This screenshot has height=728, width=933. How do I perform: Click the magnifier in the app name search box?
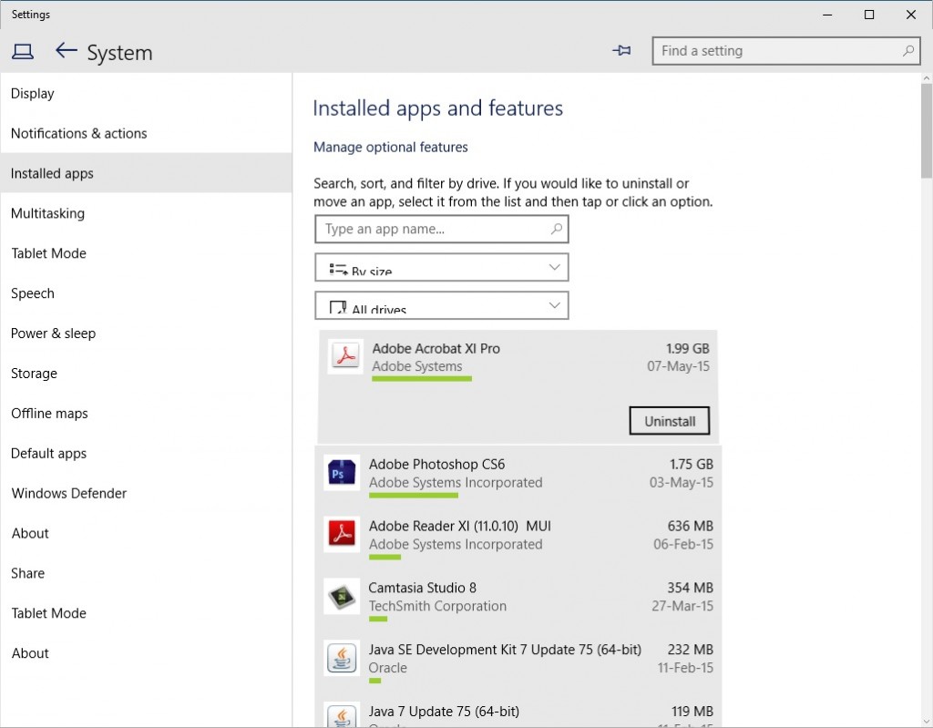(557, 229)
